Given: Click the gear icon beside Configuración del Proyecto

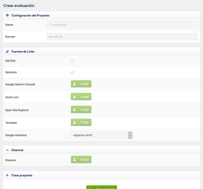Looking at the screenshot, I should click(x=7, y=15).
